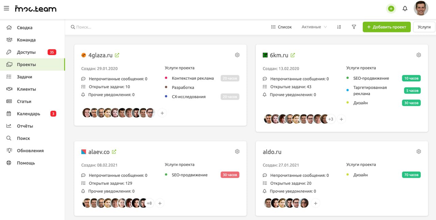Screen dimensions: 436x220
Task: Go to Задачи in the sidebar
Action: click(25, 77)
